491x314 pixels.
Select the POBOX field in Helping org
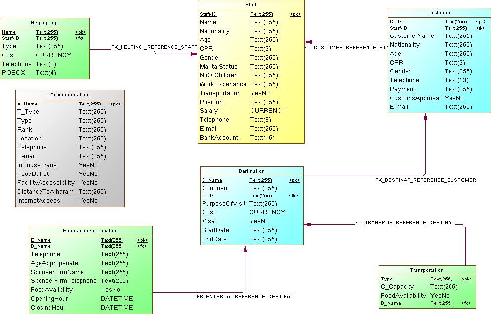point(13,73)
